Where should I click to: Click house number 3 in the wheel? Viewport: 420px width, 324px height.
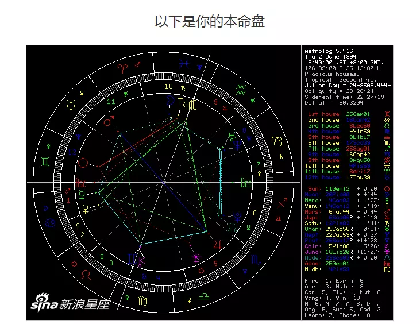coord(111,263)
